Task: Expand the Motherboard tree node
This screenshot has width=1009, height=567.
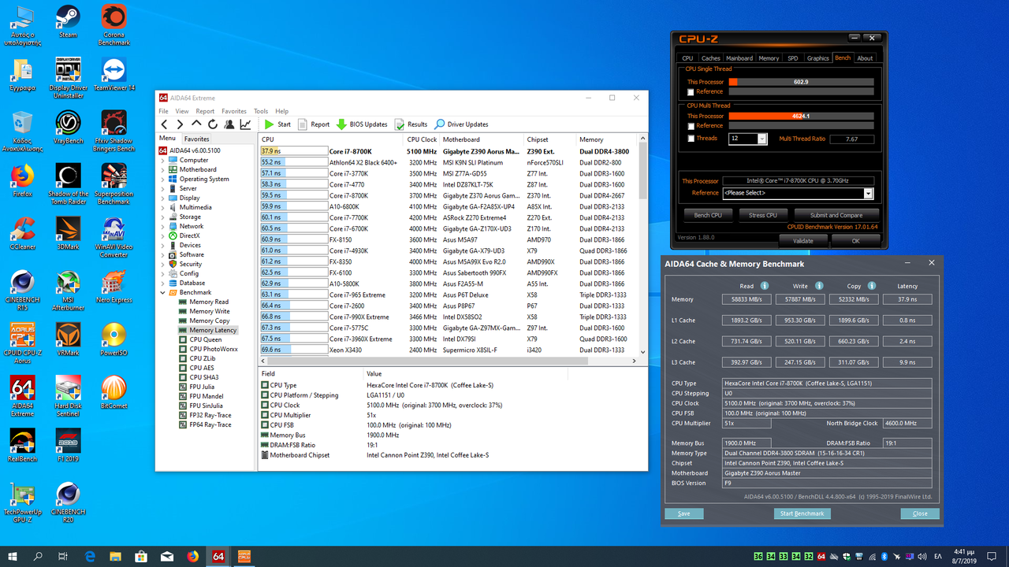Action: [x=163, y=169]
